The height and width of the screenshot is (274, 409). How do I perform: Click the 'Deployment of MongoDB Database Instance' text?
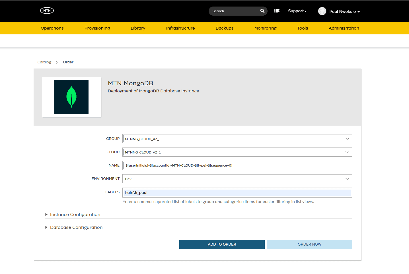pos(153,91)
